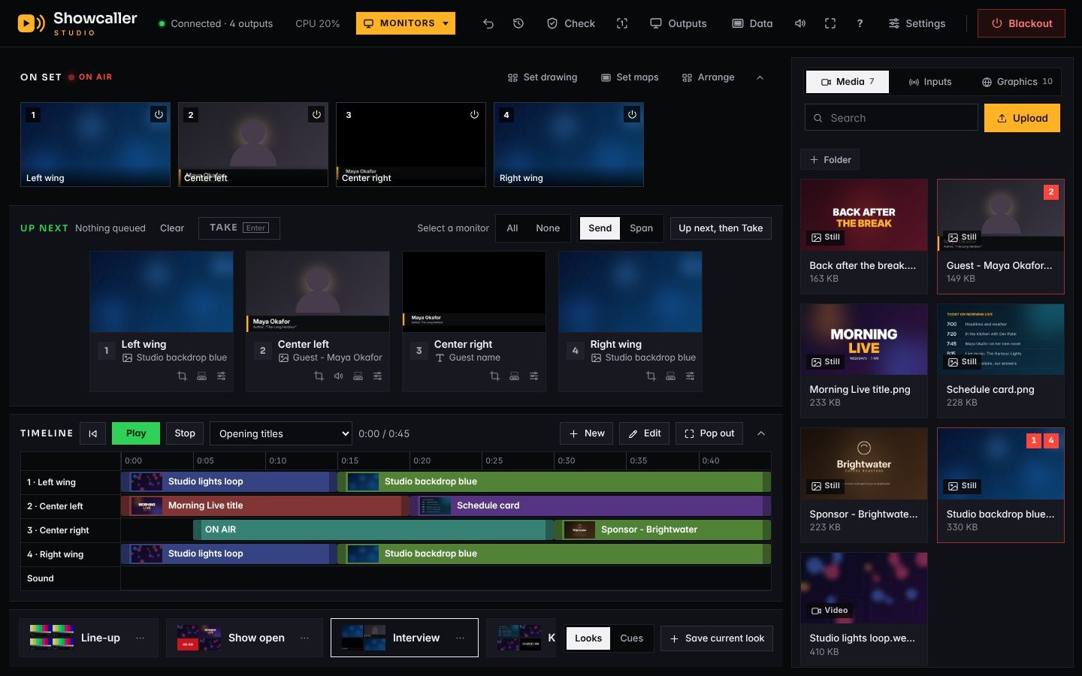Screen dimensions: 1082x676
Task: Toggle power on monitor 4 Right wing
Action: (x=632, y=114)
